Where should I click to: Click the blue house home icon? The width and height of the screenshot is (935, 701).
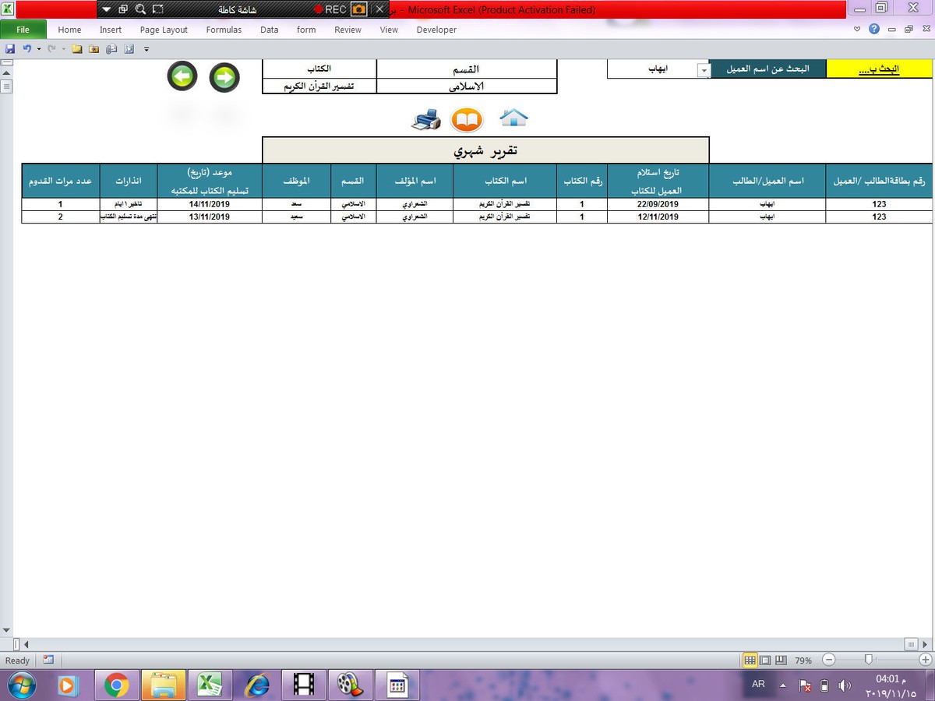(513, 118)
